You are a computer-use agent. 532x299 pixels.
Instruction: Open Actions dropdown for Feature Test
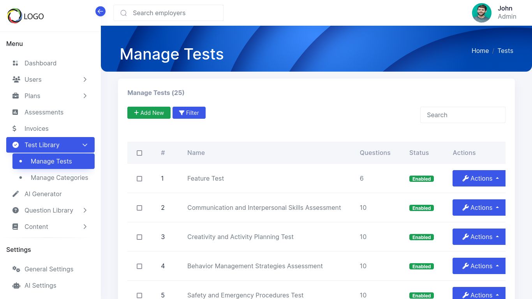[x=479, y=178]
